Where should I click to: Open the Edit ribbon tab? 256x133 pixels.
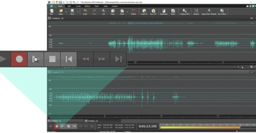click(69, 6)
